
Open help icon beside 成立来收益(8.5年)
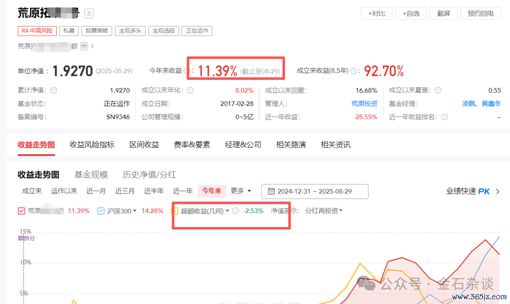point(354,70)
